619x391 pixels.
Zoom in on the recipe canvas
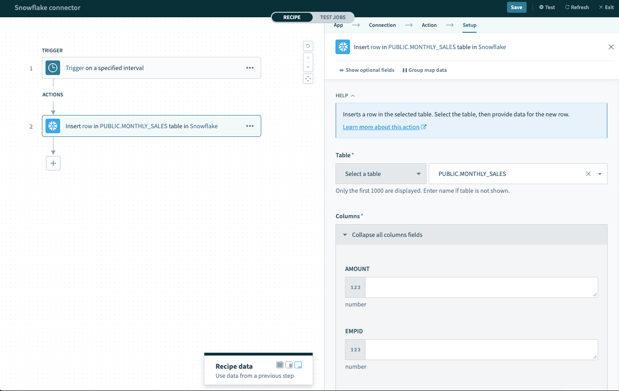click(x=308, y=58)
